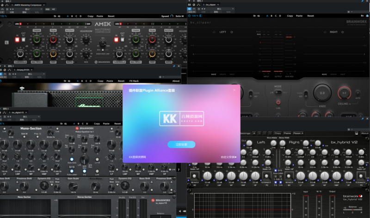Click the red CEILING knob in bx_clipper
This screenshot has height=218, width=370.
point(344,93)
